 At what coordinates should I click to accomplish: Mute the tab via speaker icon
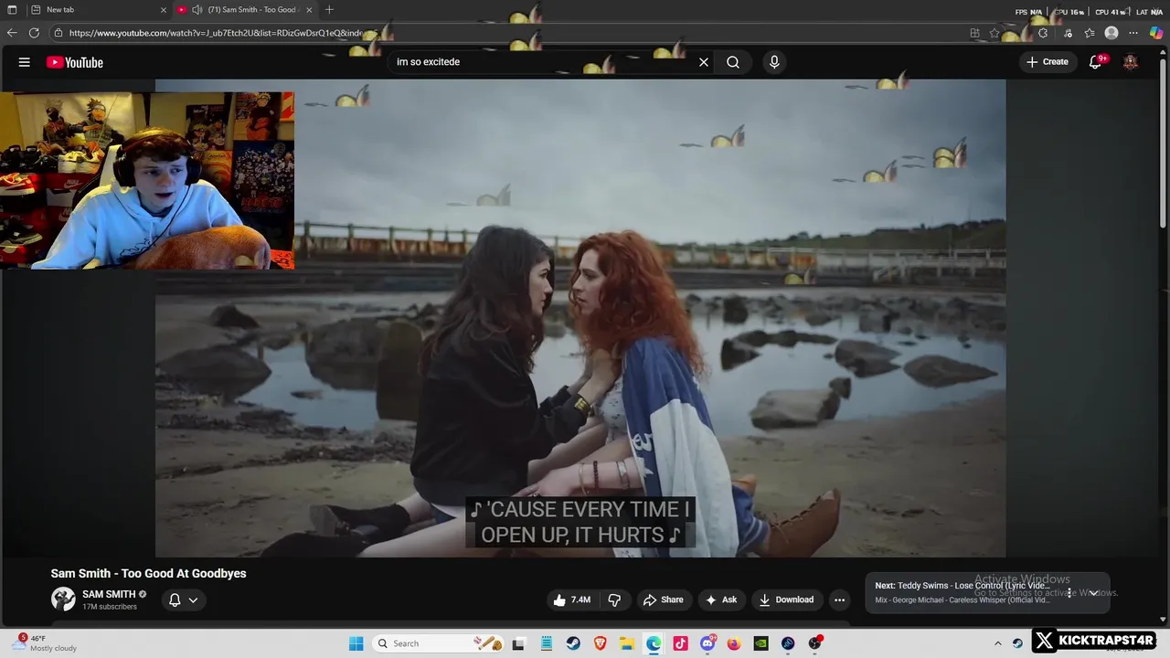pos(197,10)
